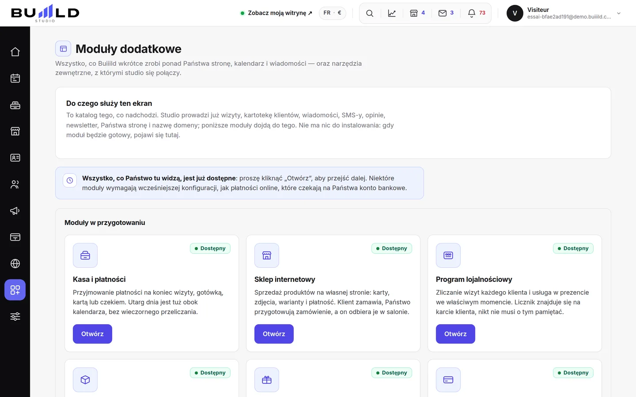The width and height of the screenshot is (636, 397).
Task: Click the essai-bfae2ad191 email address text
Action: click(x=569, y=17)
